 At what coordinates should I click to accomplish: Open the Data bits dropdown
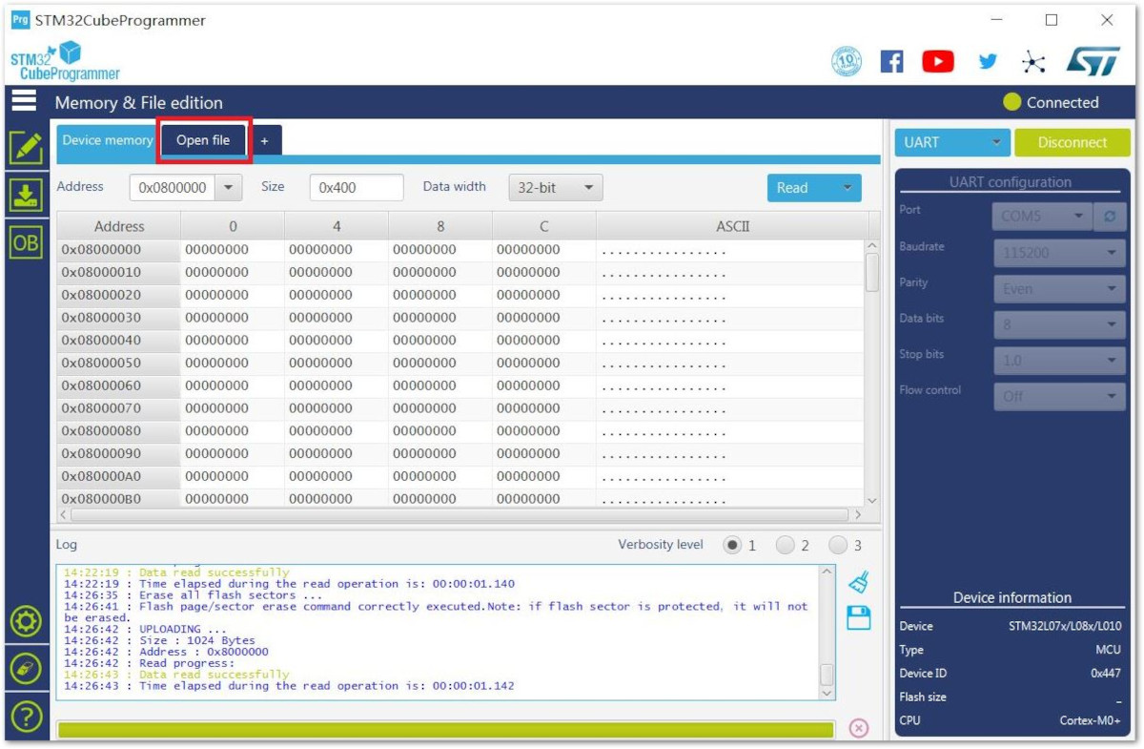(x=1060, y=324)
